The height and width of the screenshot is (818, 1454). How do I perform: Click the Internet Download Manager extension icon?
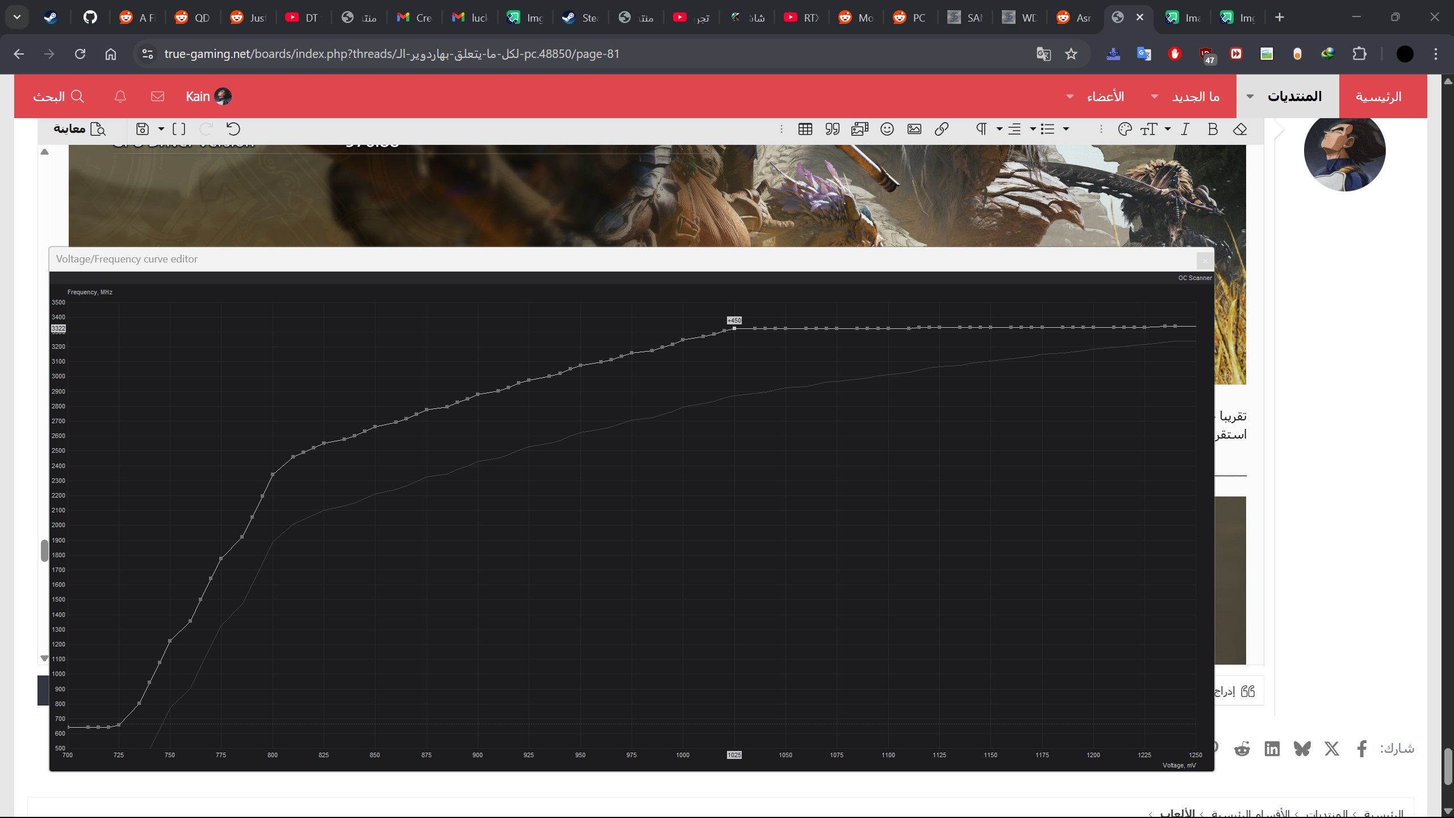pos(1328,54)
